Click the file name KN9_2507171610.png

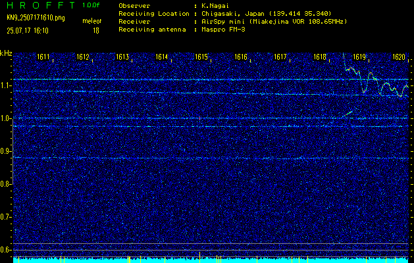pyautogui.click(x=36, y=18)
